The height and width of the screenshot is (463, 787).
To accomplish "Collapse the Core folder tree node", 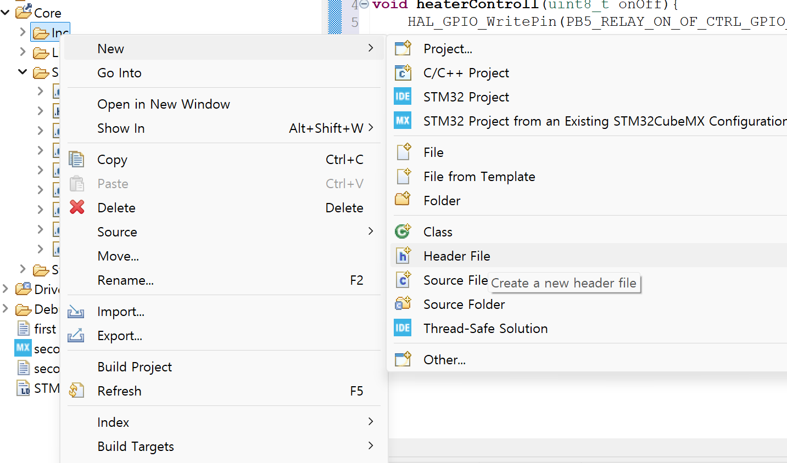I will point(5,12).
